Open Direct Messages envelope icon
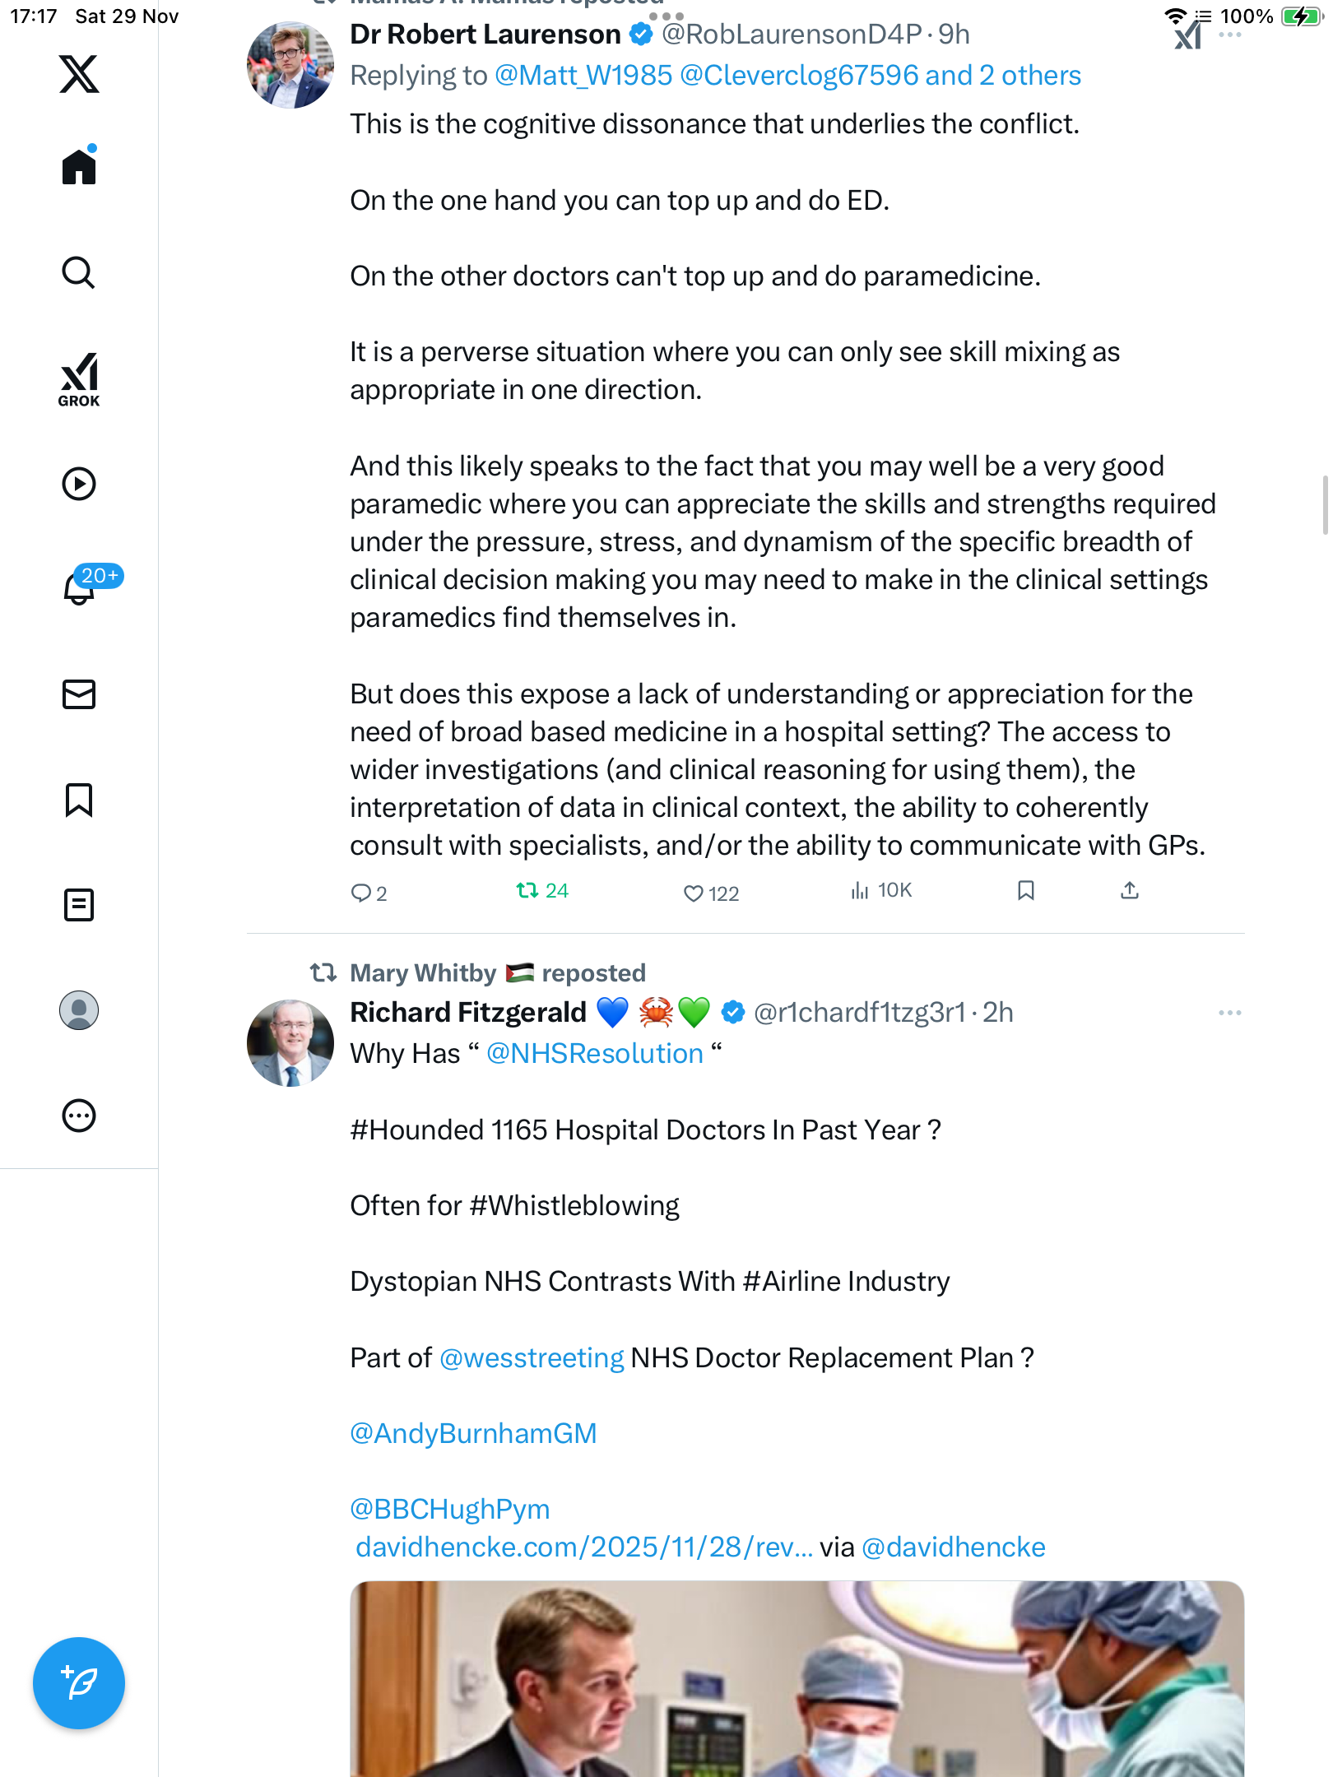The height and width of the screenshot is (1777, 1333). pyautogui.click(x=79, y=694)
